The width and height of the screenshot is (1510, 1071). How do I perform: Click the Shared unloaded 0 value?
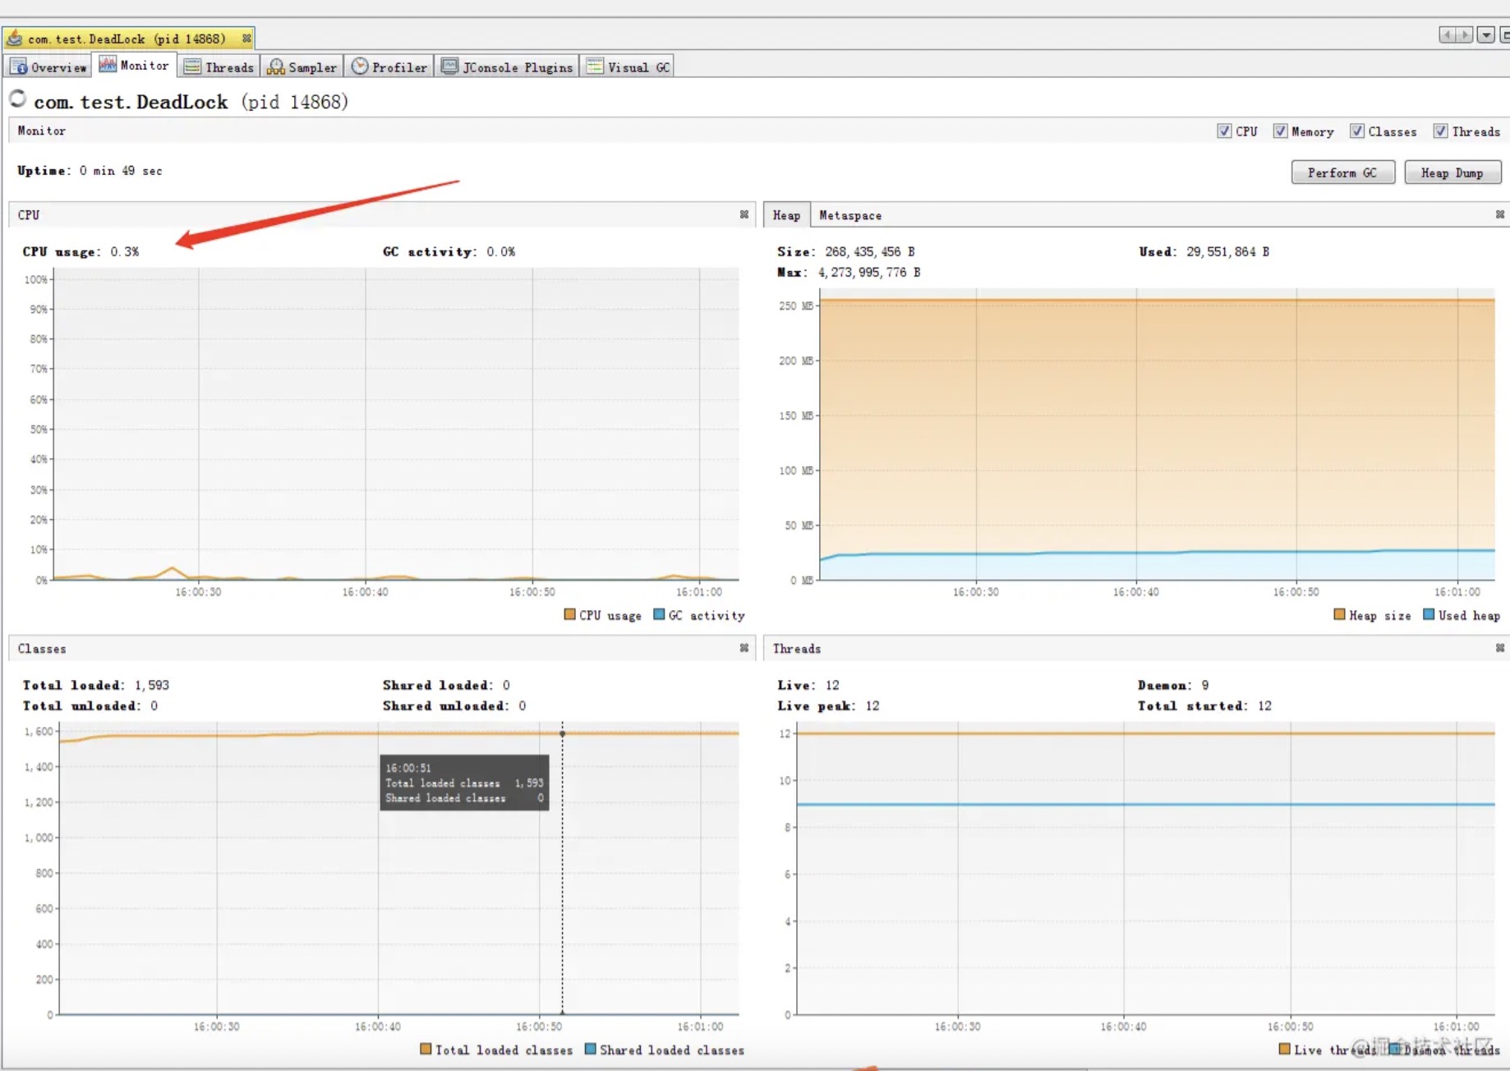tap(523, 706)
